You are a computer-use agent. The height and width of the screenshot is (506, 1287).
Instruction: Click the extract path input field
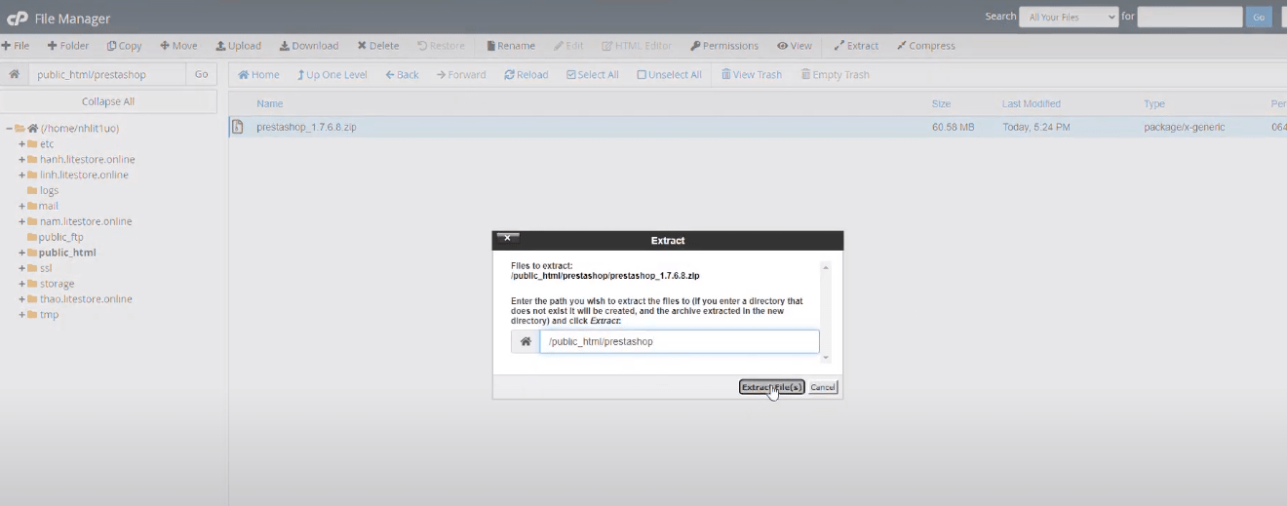tap(679, 341)
